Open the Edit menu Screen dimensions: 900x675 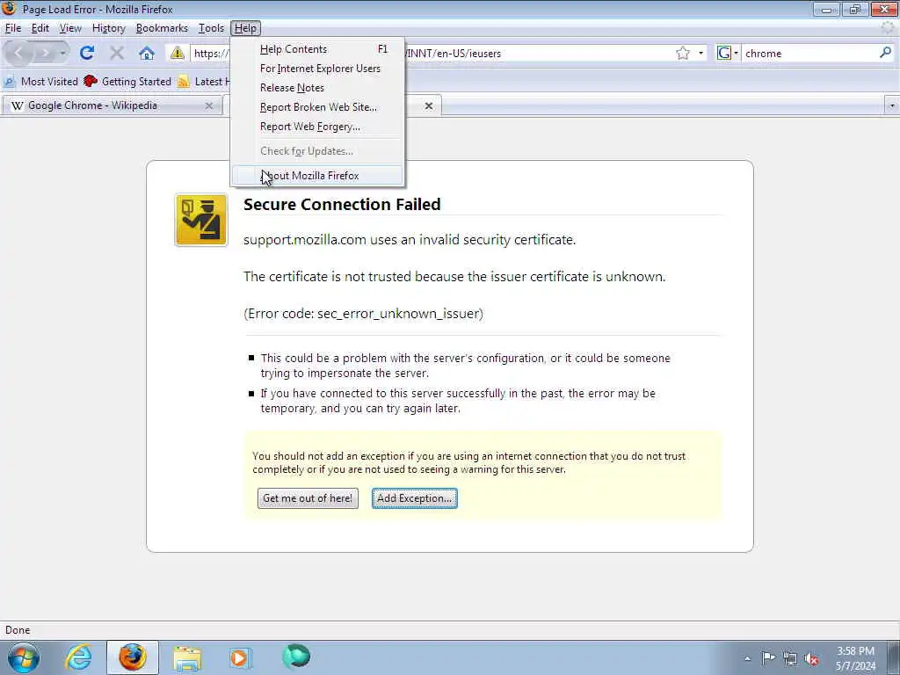pyautogui.click(x=40, y=28)
